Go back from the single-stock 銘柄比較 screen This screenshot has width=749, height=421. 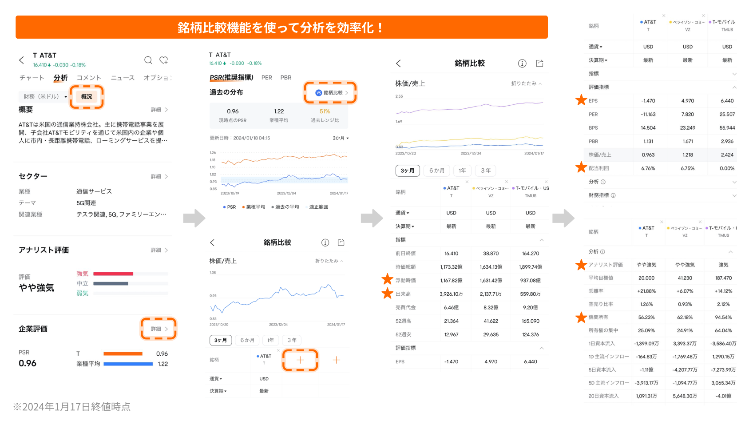tap(212, 242)
